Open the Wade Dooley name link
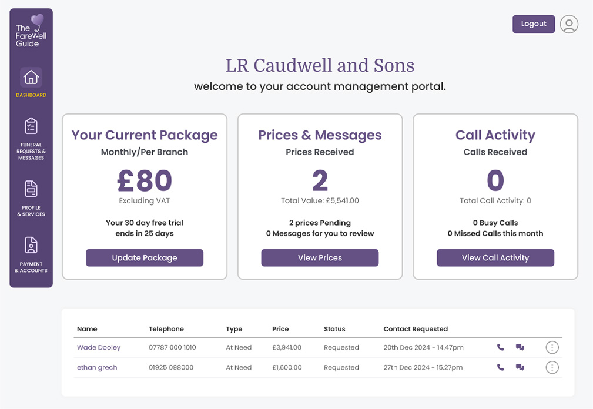Viewport: 593px width, 409px height. pyautogui.click(x=99, y=347)
